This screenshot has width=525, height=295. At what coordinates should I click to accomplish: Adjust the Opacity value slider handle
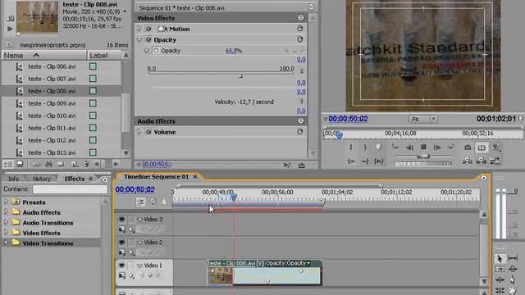tap(240, 76)
